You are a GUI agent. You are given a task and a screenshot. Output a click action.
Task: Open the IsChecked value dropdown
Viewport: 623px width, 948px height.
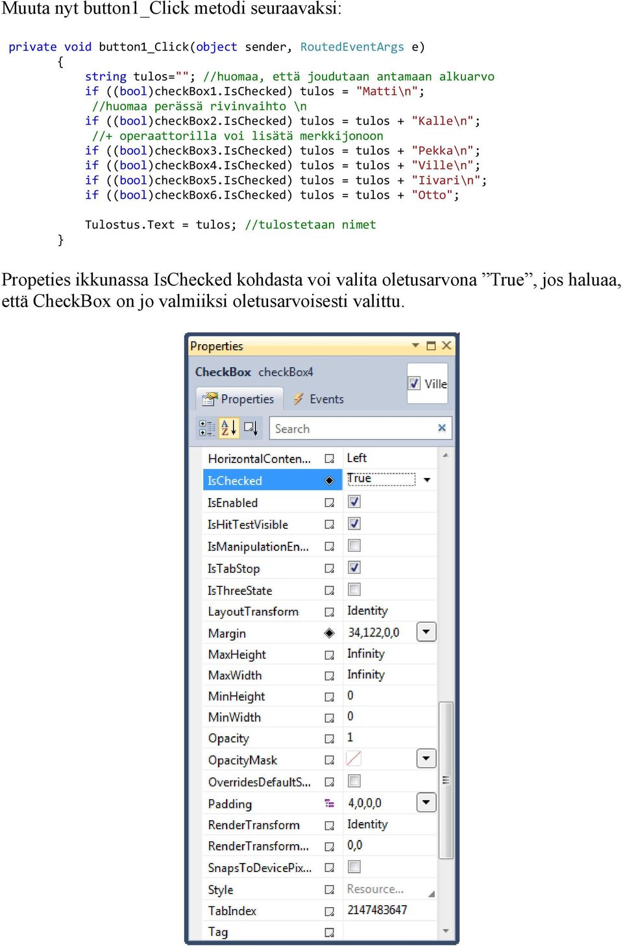coord(427,480)
